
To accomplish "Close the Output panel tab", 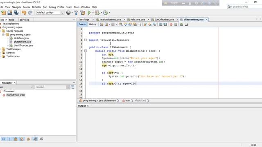I will point(88,106).
